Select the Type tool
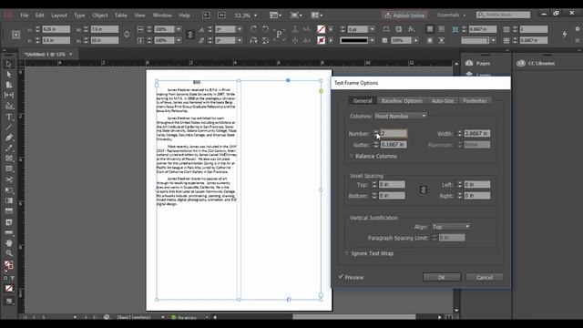Image resolution: width=583 pixels, height=328 pixels. pos(8,117)
